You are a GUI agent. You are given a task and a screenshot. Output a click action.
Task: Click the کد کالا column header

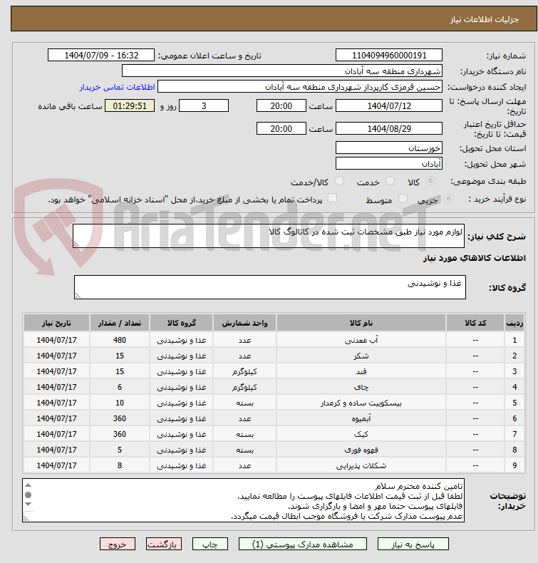[475, 323]
